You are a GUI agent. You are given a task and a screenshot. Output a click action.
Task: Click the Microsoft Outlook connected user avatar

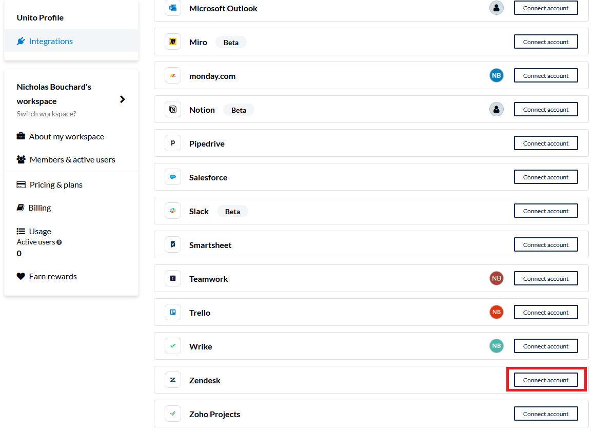[x=497, y=8]
